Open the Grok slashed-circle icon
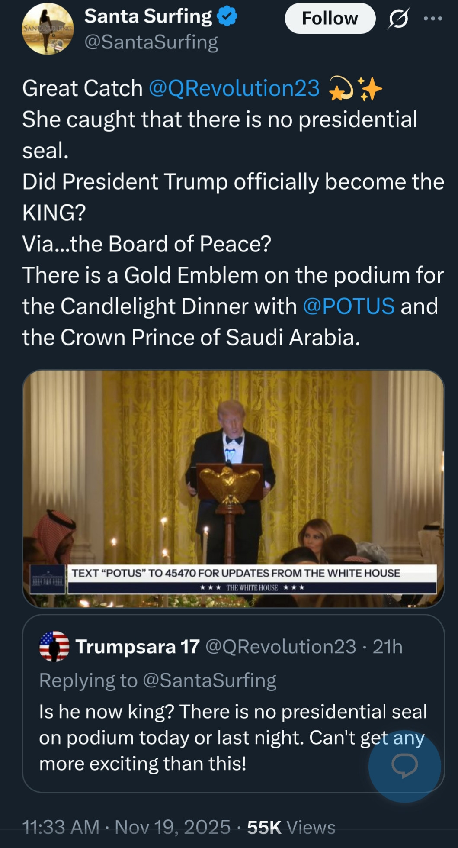Viewport: 458px width, 848px height. pyautogui.click(x=398, y=19)
